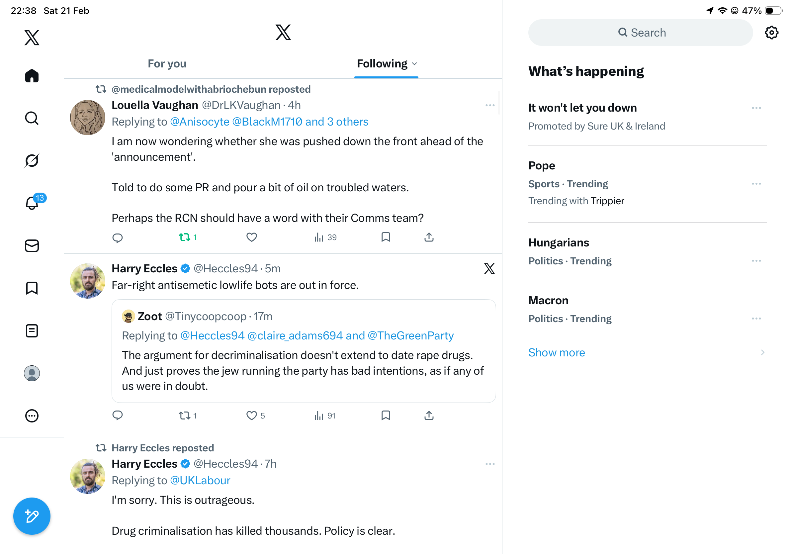Image resolution: width=793 pixels, height=554 pixels.
Task: Open the @UKLabour mention link
Action: [200, 481]
